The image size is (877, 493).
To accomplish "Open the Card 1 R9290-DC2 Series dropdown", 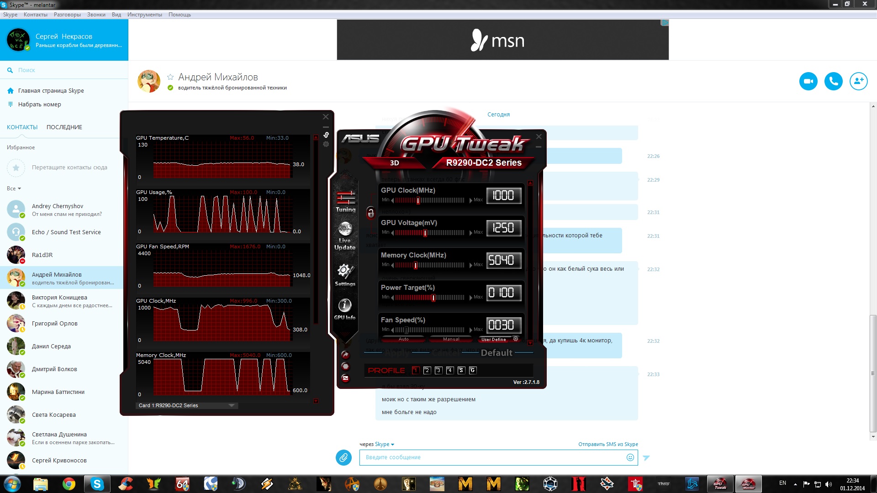I will pyautogui.click(x=186, y=405).
